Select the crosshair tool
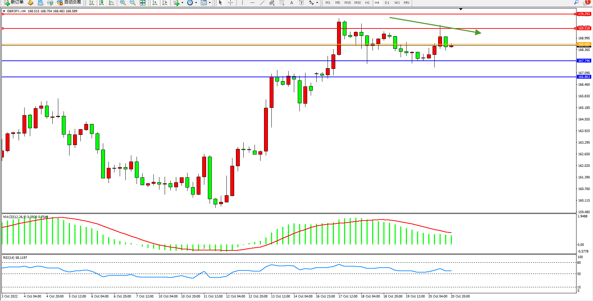Screen dimensions: 593x301 tap(230, 3)
